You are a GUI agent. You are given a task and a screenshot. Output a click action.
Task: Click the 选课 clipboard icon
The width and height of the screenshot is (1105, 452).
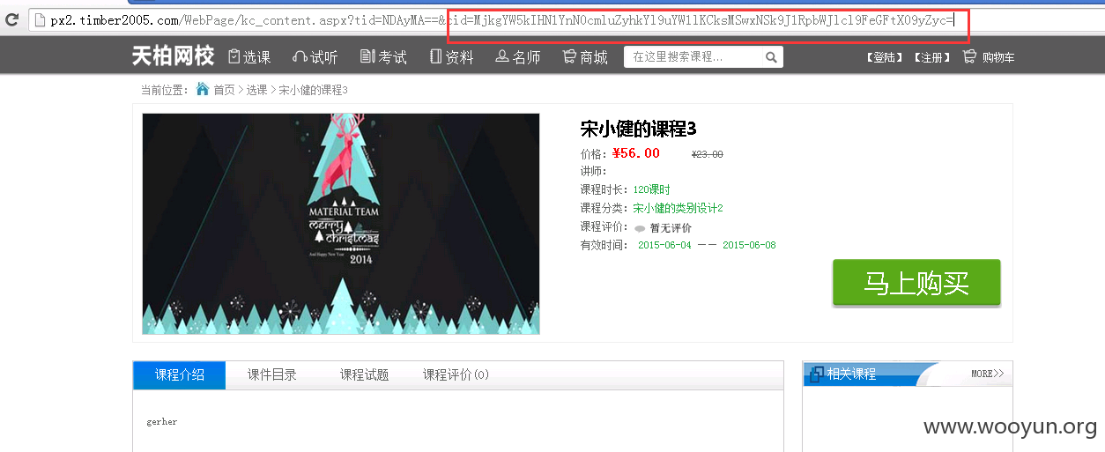[234, 57]
